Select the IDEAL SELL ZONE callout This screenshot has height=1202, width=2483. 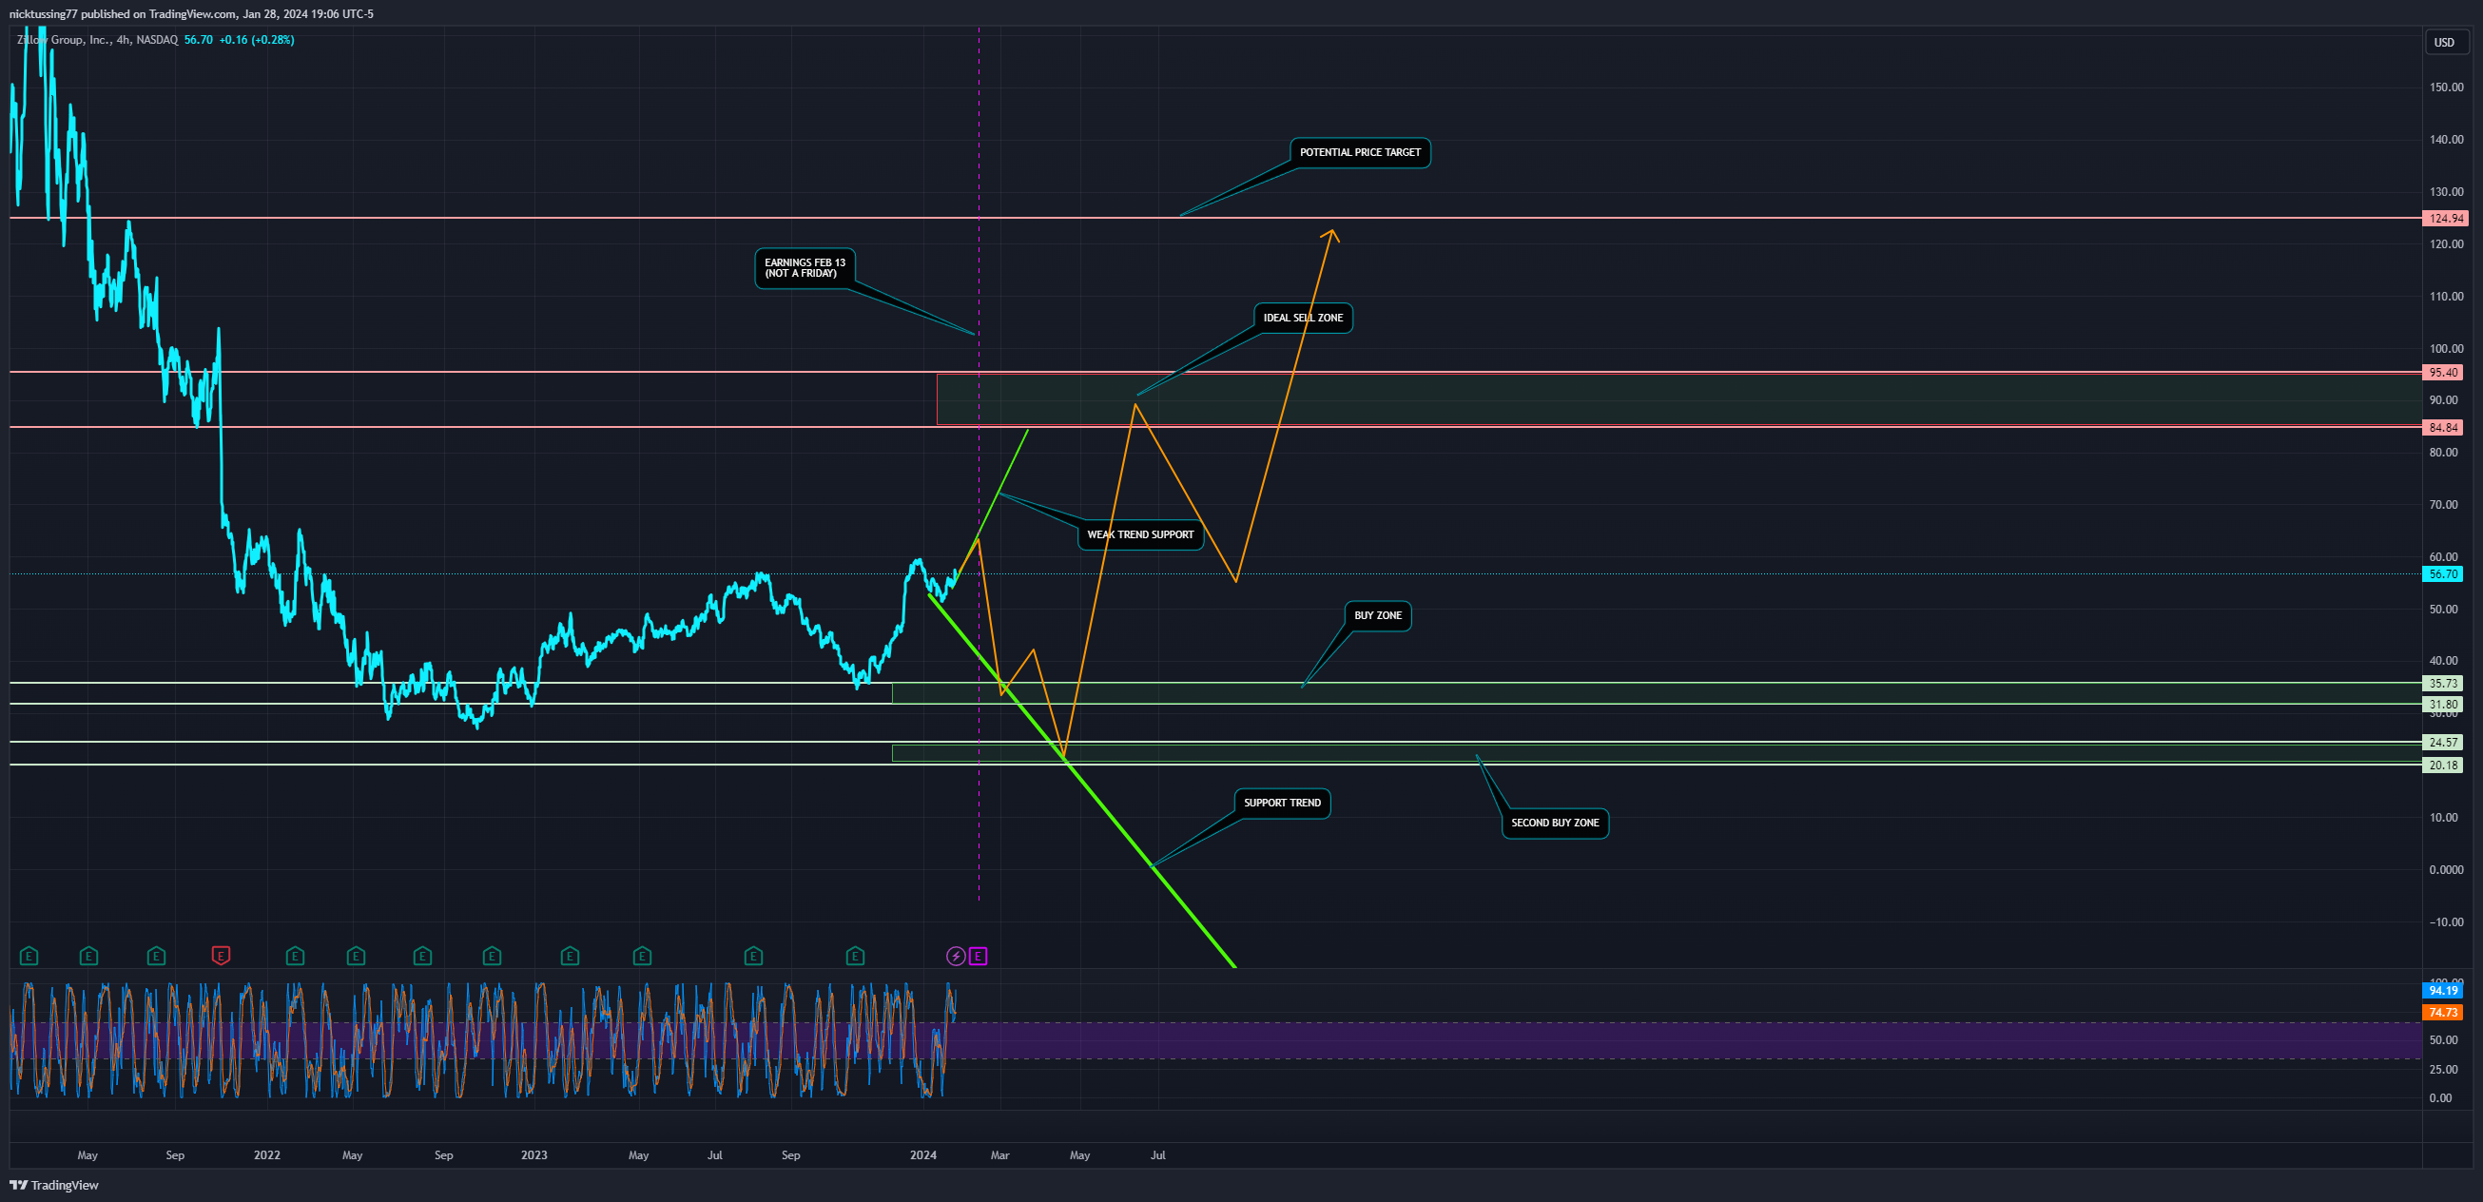1303,318
